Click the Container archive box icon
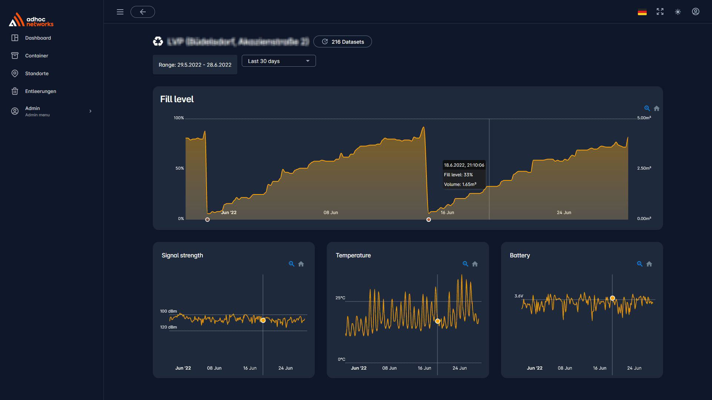 click(15, 56)
